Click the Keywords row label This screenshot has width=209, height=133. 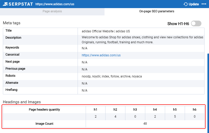coord(12,47)
